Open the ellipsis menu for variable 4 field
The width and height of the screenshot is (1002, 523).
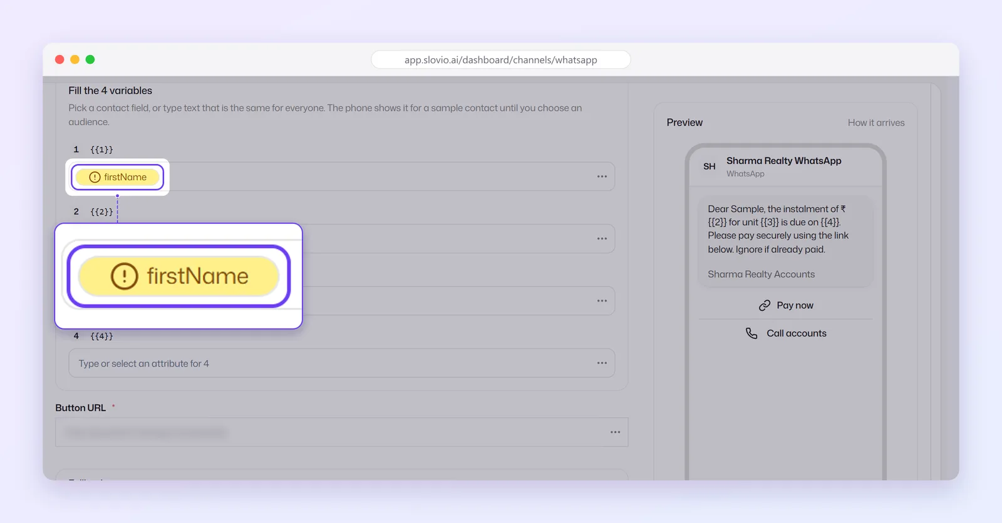tap(602, 363)
